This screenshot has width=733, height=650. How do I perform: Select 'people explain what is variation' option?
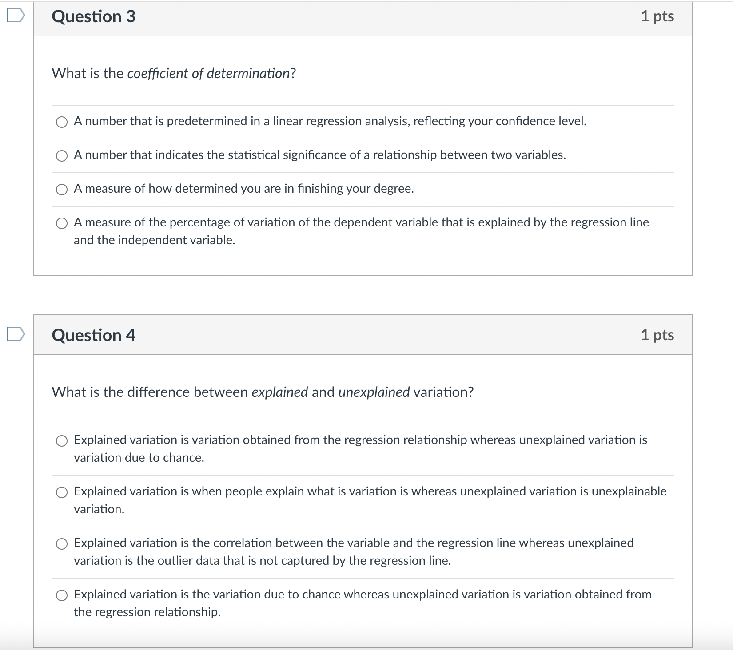[61, 492]
